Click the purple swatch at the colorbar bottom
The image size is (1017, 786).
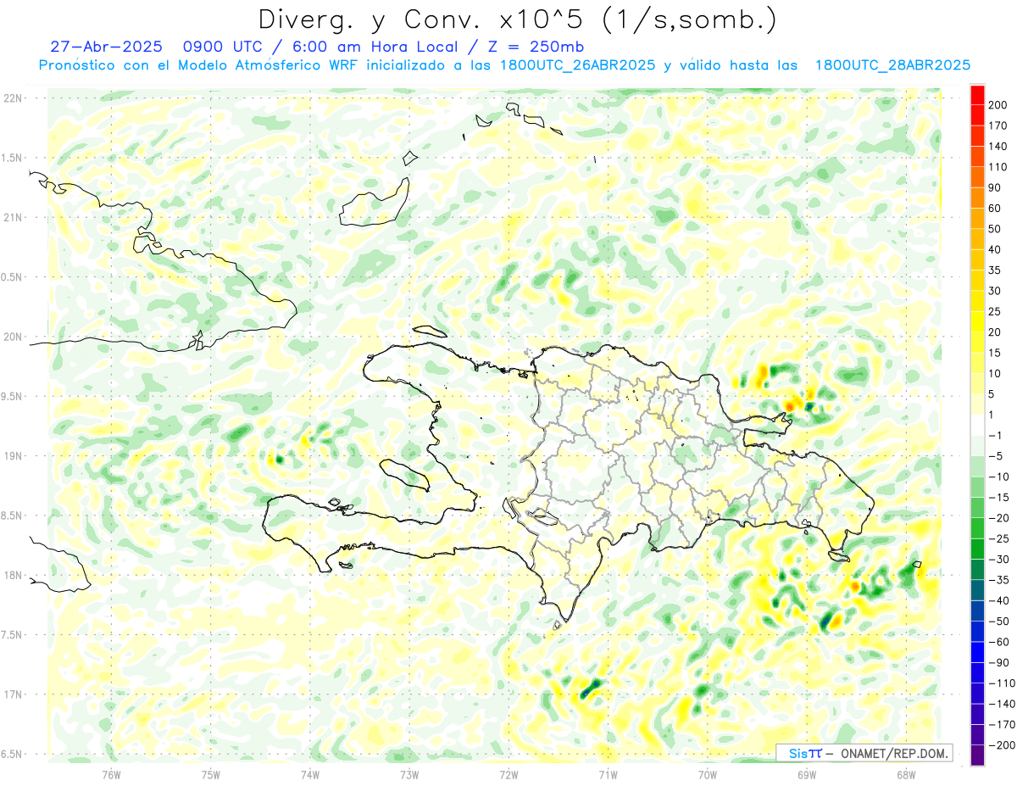(978, 755)
